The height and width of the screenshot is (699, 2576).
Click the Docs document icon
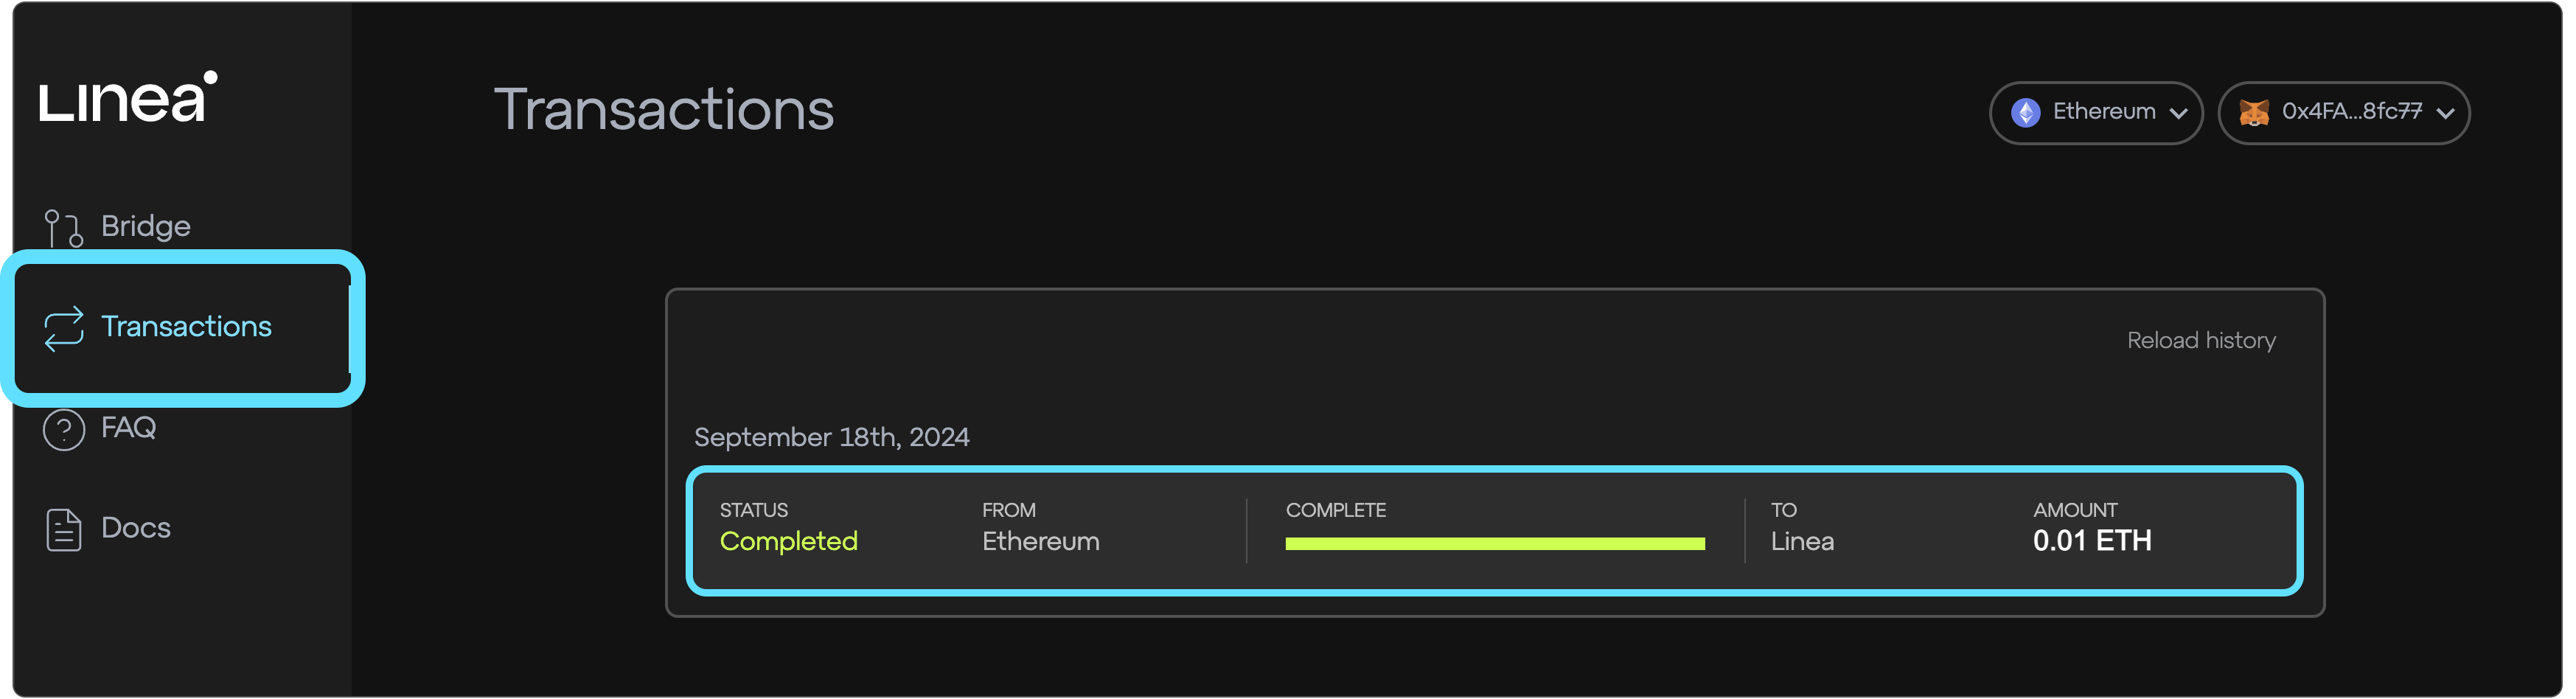63,530
